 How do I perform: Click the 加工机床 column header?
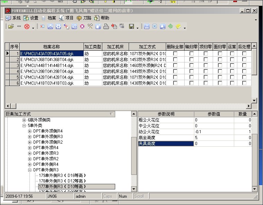[x=116, y=47]
